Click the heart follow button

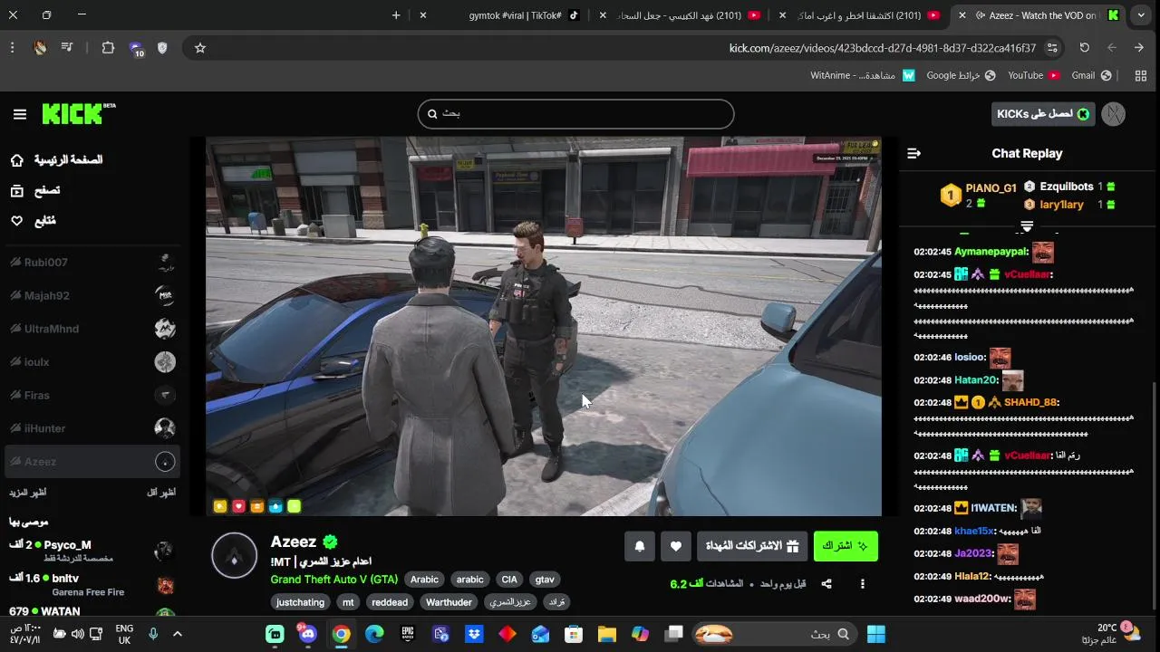[x=676, y=546]
